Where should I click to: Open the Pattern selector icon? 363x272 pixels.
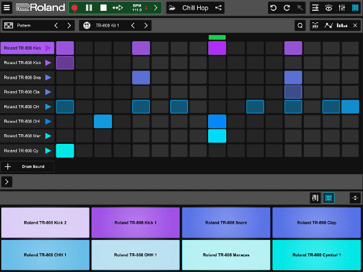[8, 25]
